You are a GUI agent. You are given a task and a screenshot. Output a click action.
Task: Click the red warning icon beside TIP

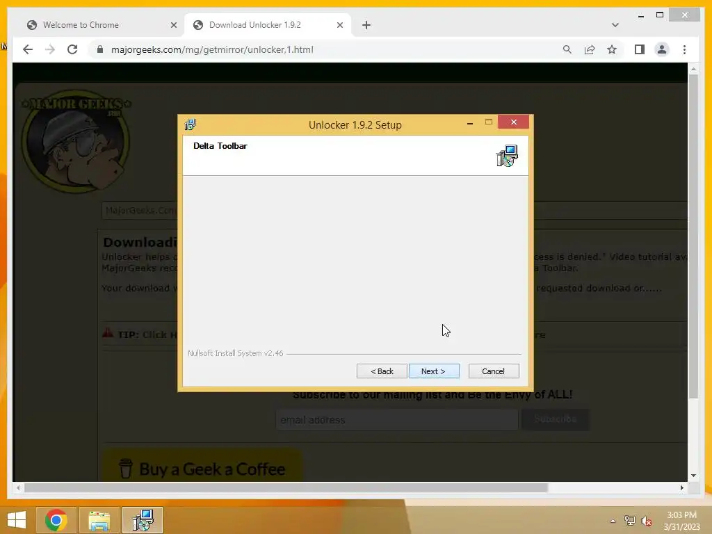(x=108, y=333)
